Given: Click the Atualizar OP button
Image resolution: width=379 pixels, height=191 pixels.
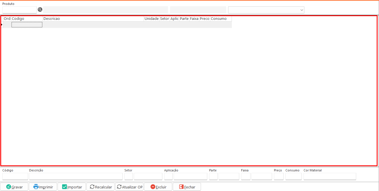Looking at the screenshot, I should coord(129,187).
